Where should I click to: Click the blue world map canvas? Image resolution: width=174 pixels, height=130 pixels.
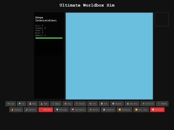[x=109, y=56]
